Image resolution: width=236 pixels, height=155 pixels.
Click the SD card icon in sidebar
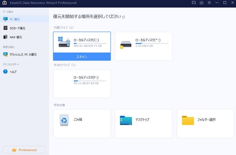point(6,28)
